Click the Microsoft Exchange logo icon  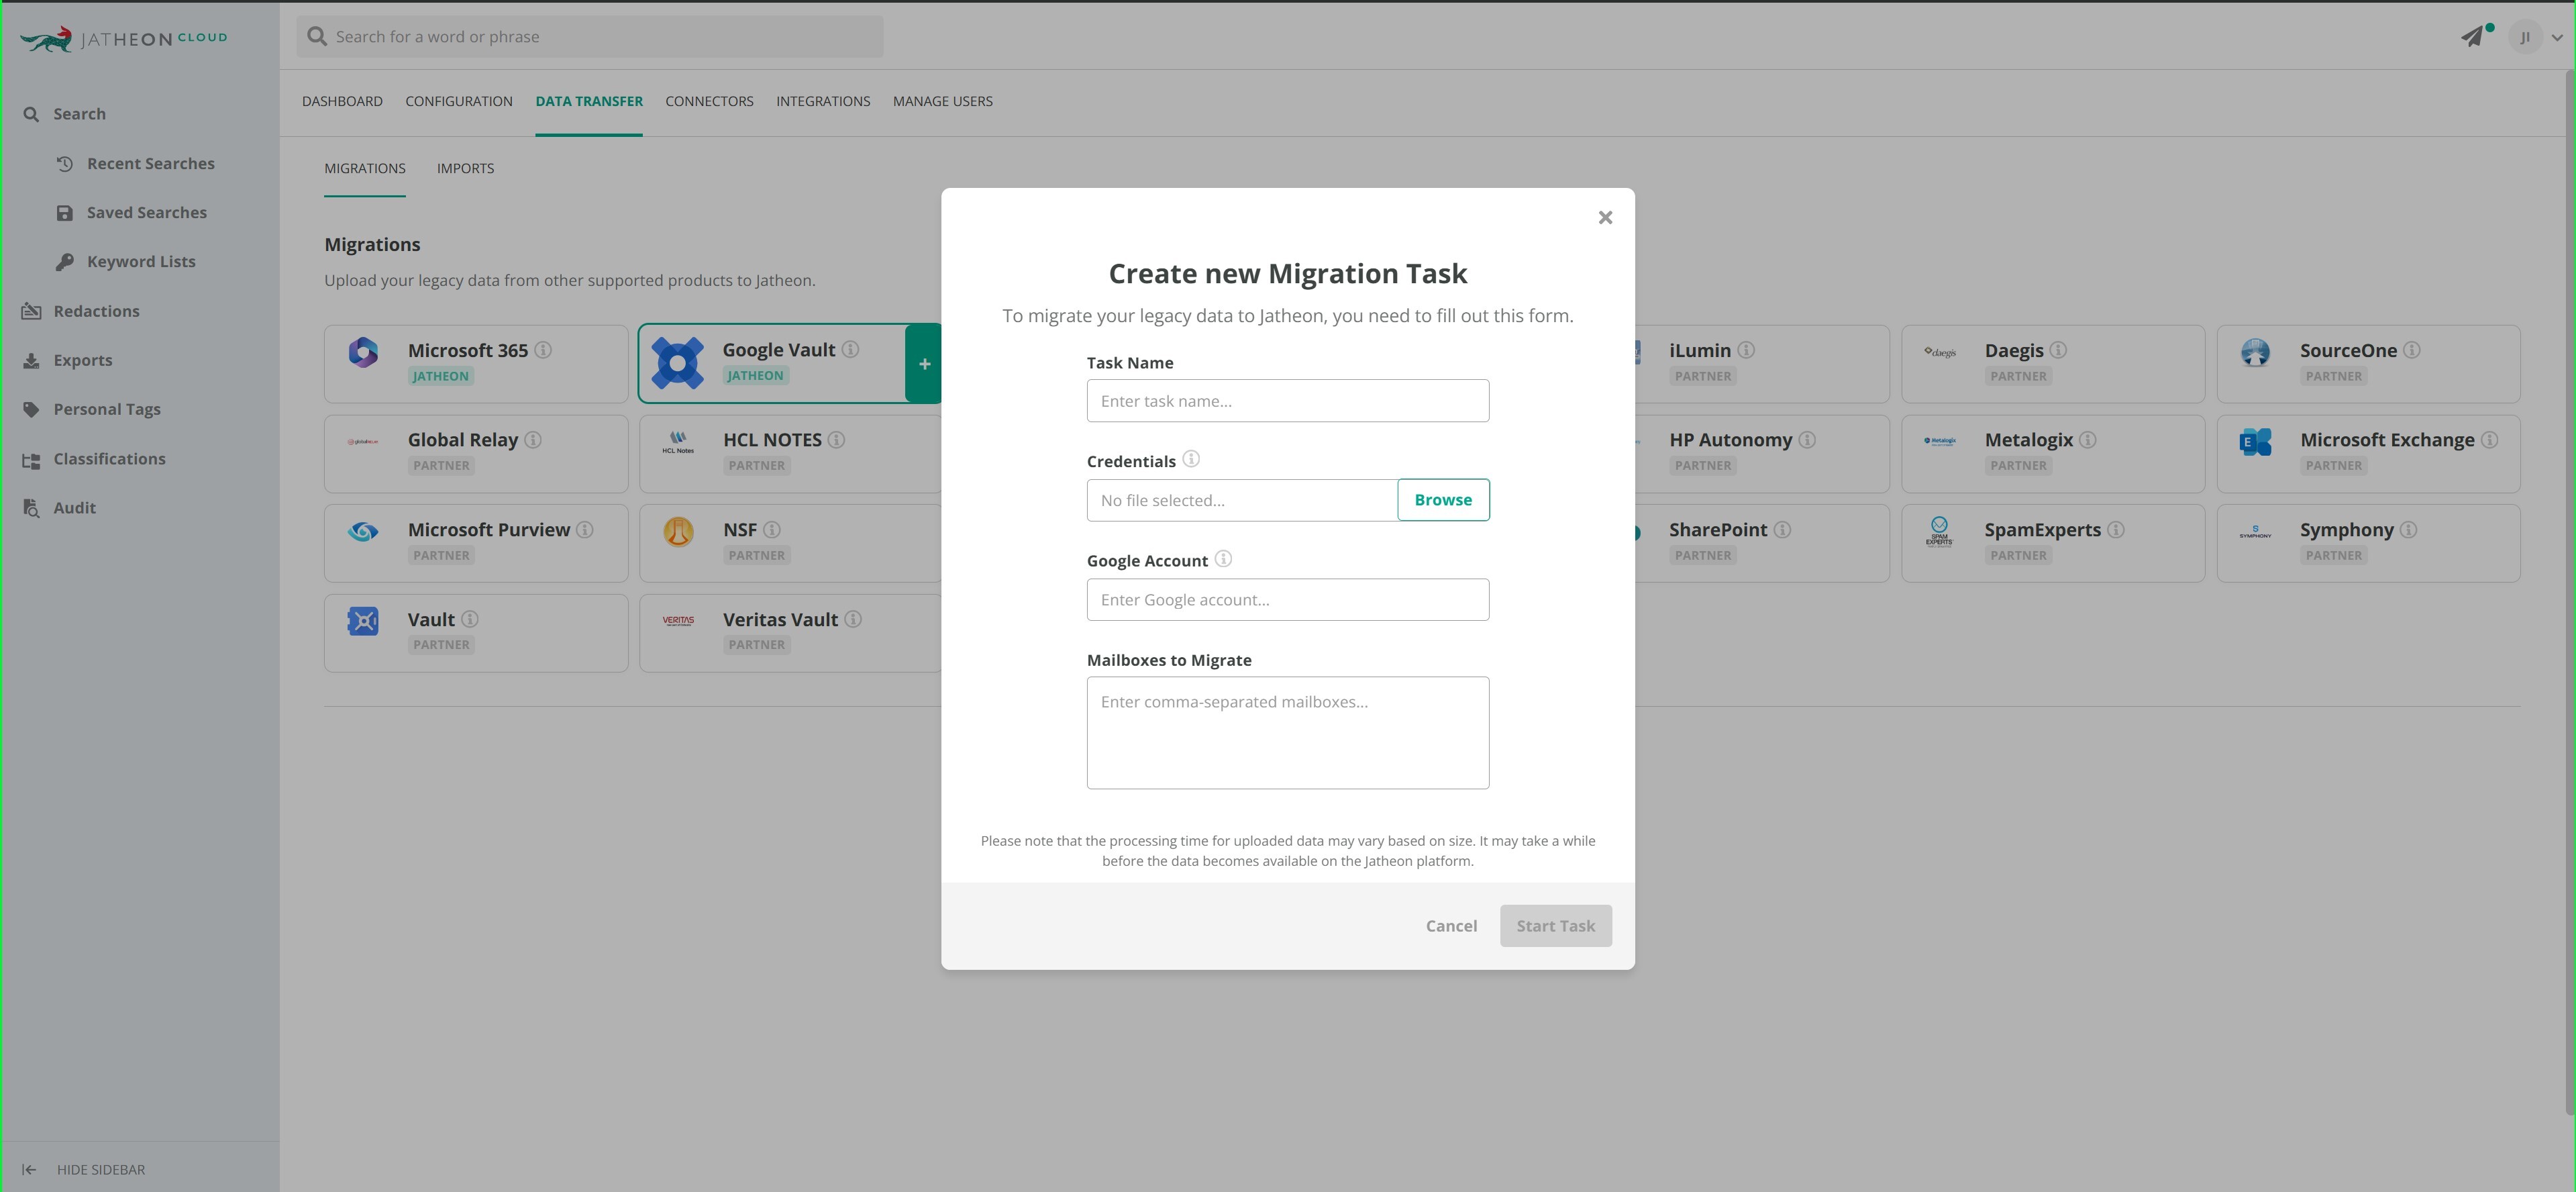pyautogui.click(x=2255, y=442)
